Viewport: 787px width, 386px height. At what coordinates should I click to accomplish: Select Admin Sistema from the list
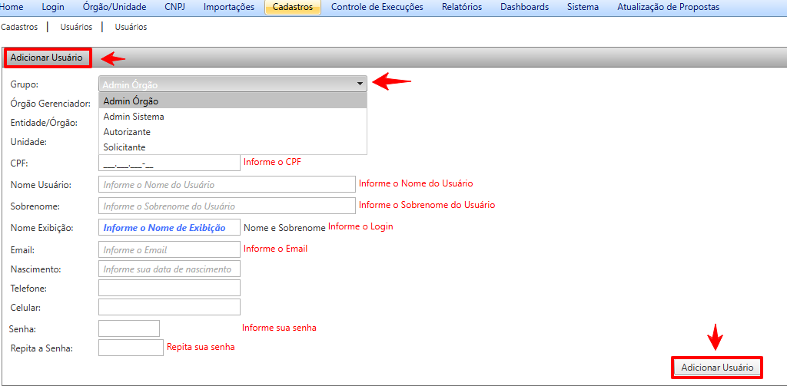(x=134, y=117)
